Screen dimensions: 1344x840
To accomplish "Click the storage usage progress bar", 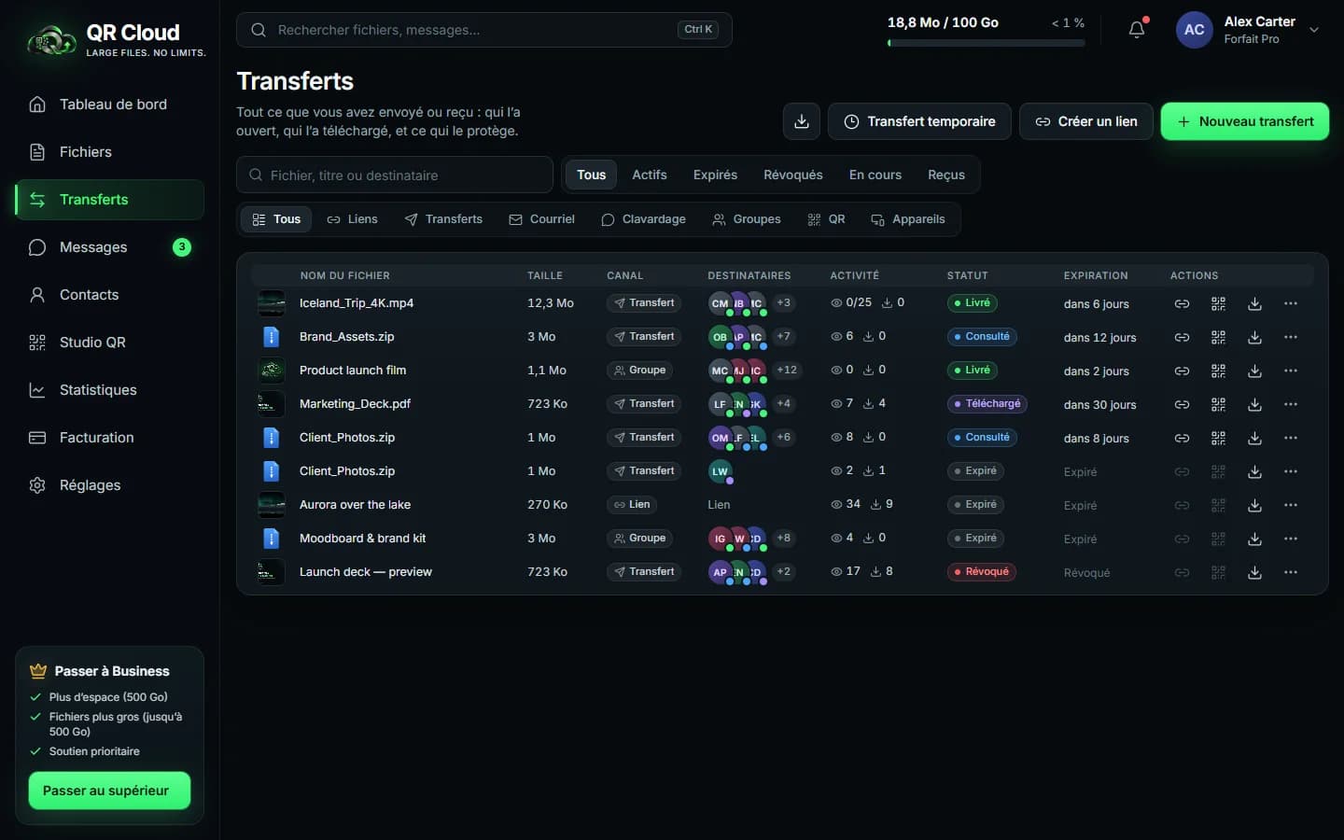I will tap(986, 43).
